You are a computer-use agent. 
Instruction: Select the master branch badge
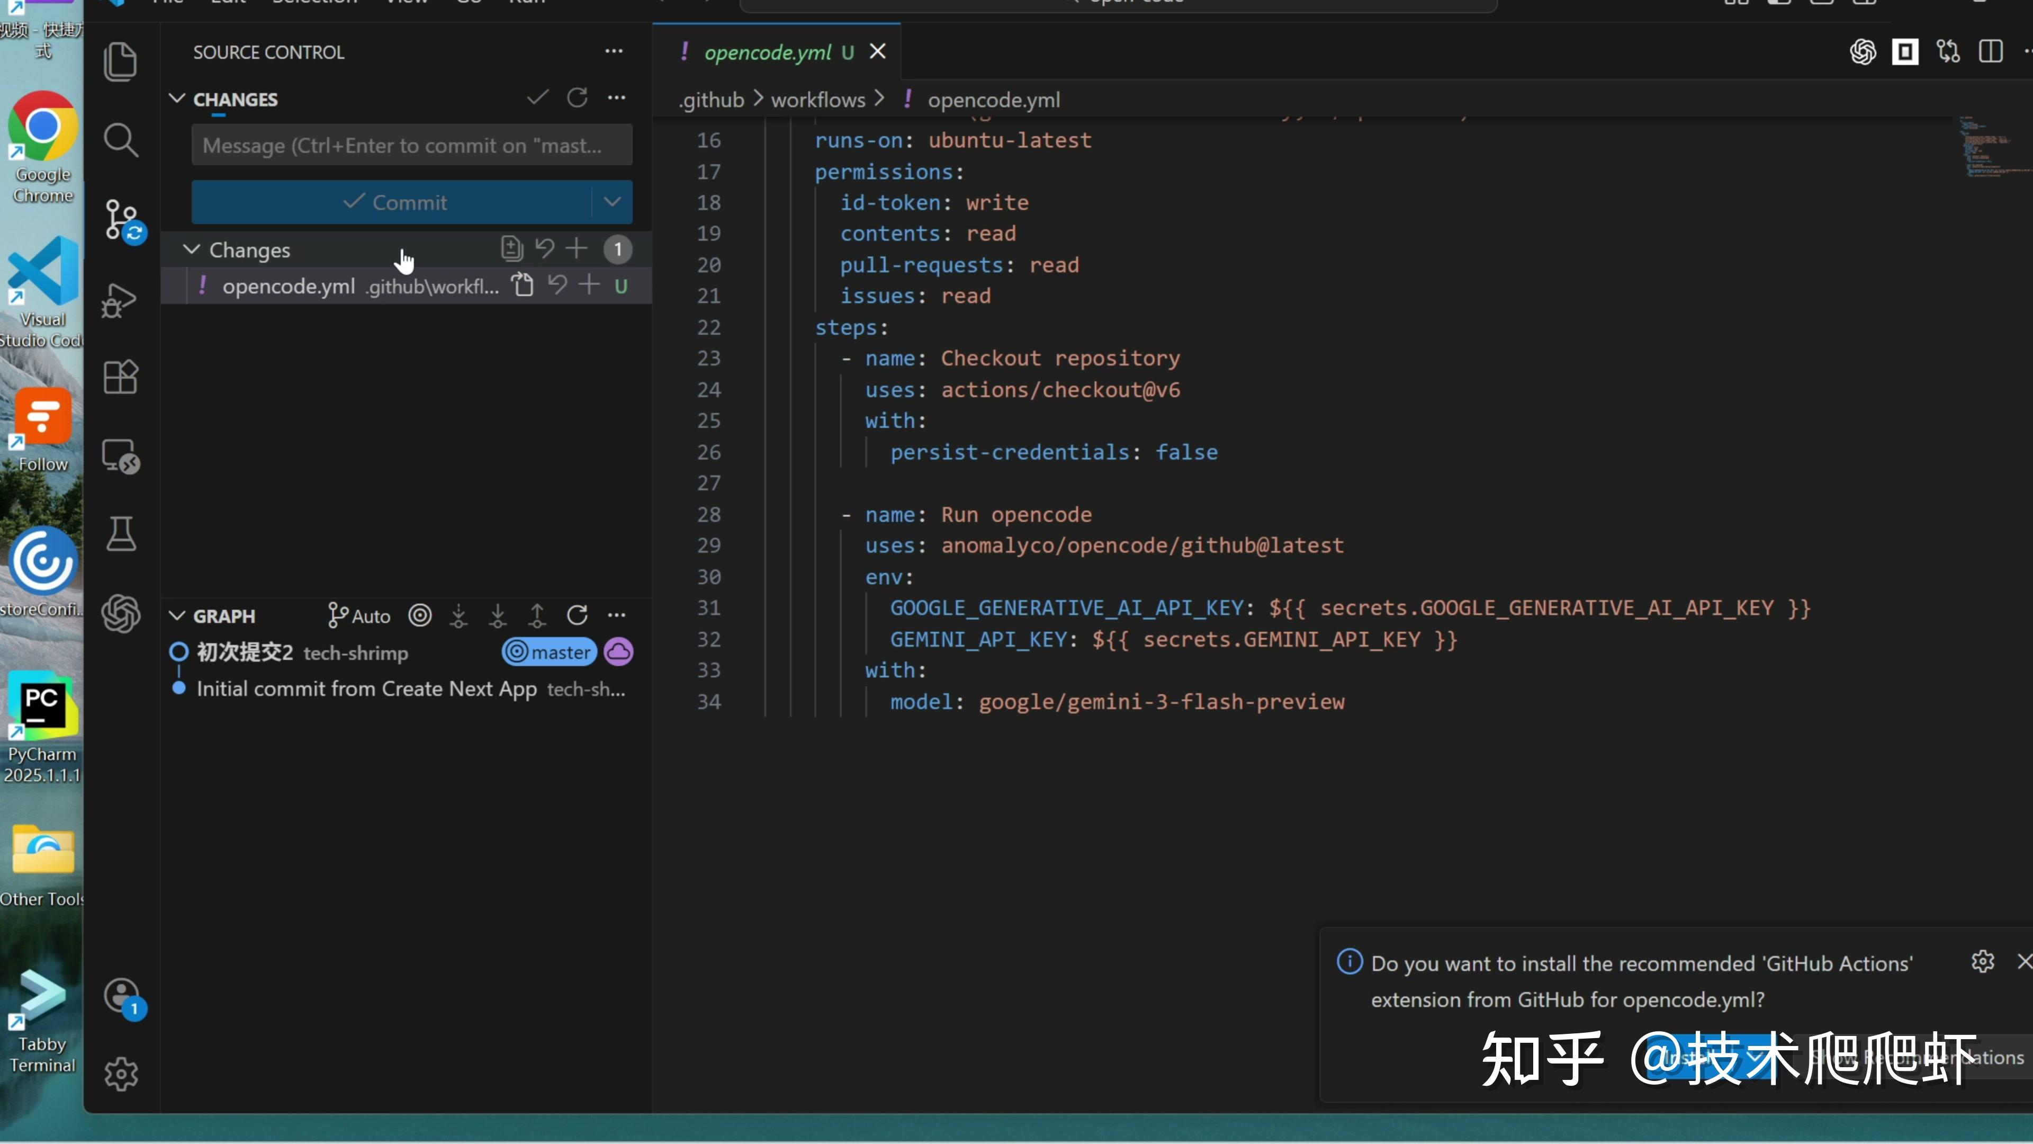coord(550,652)
